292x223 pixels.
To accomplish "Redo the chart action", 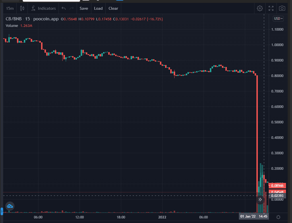I will point(72,8).
